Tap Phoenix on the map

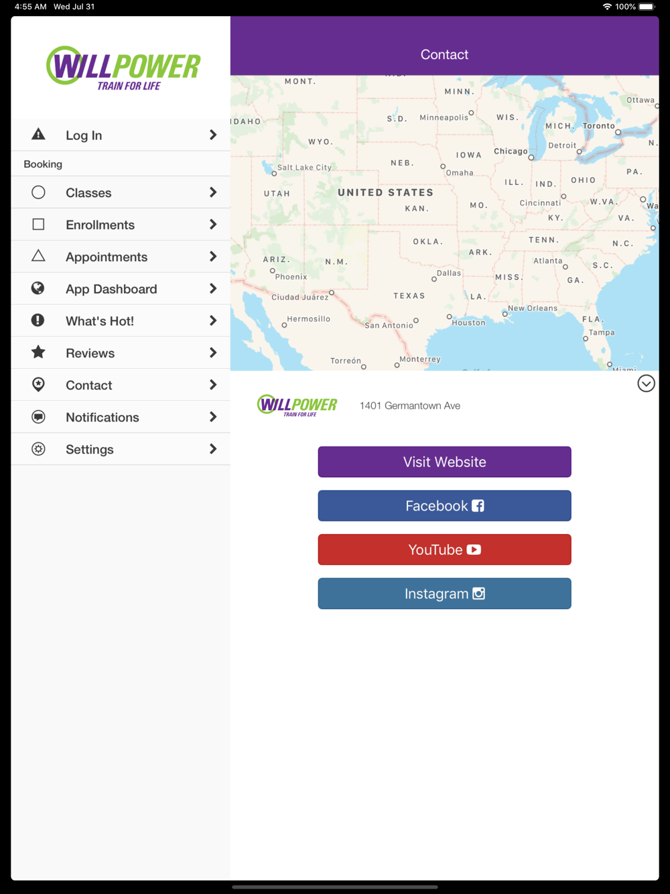tap(291, 277)
